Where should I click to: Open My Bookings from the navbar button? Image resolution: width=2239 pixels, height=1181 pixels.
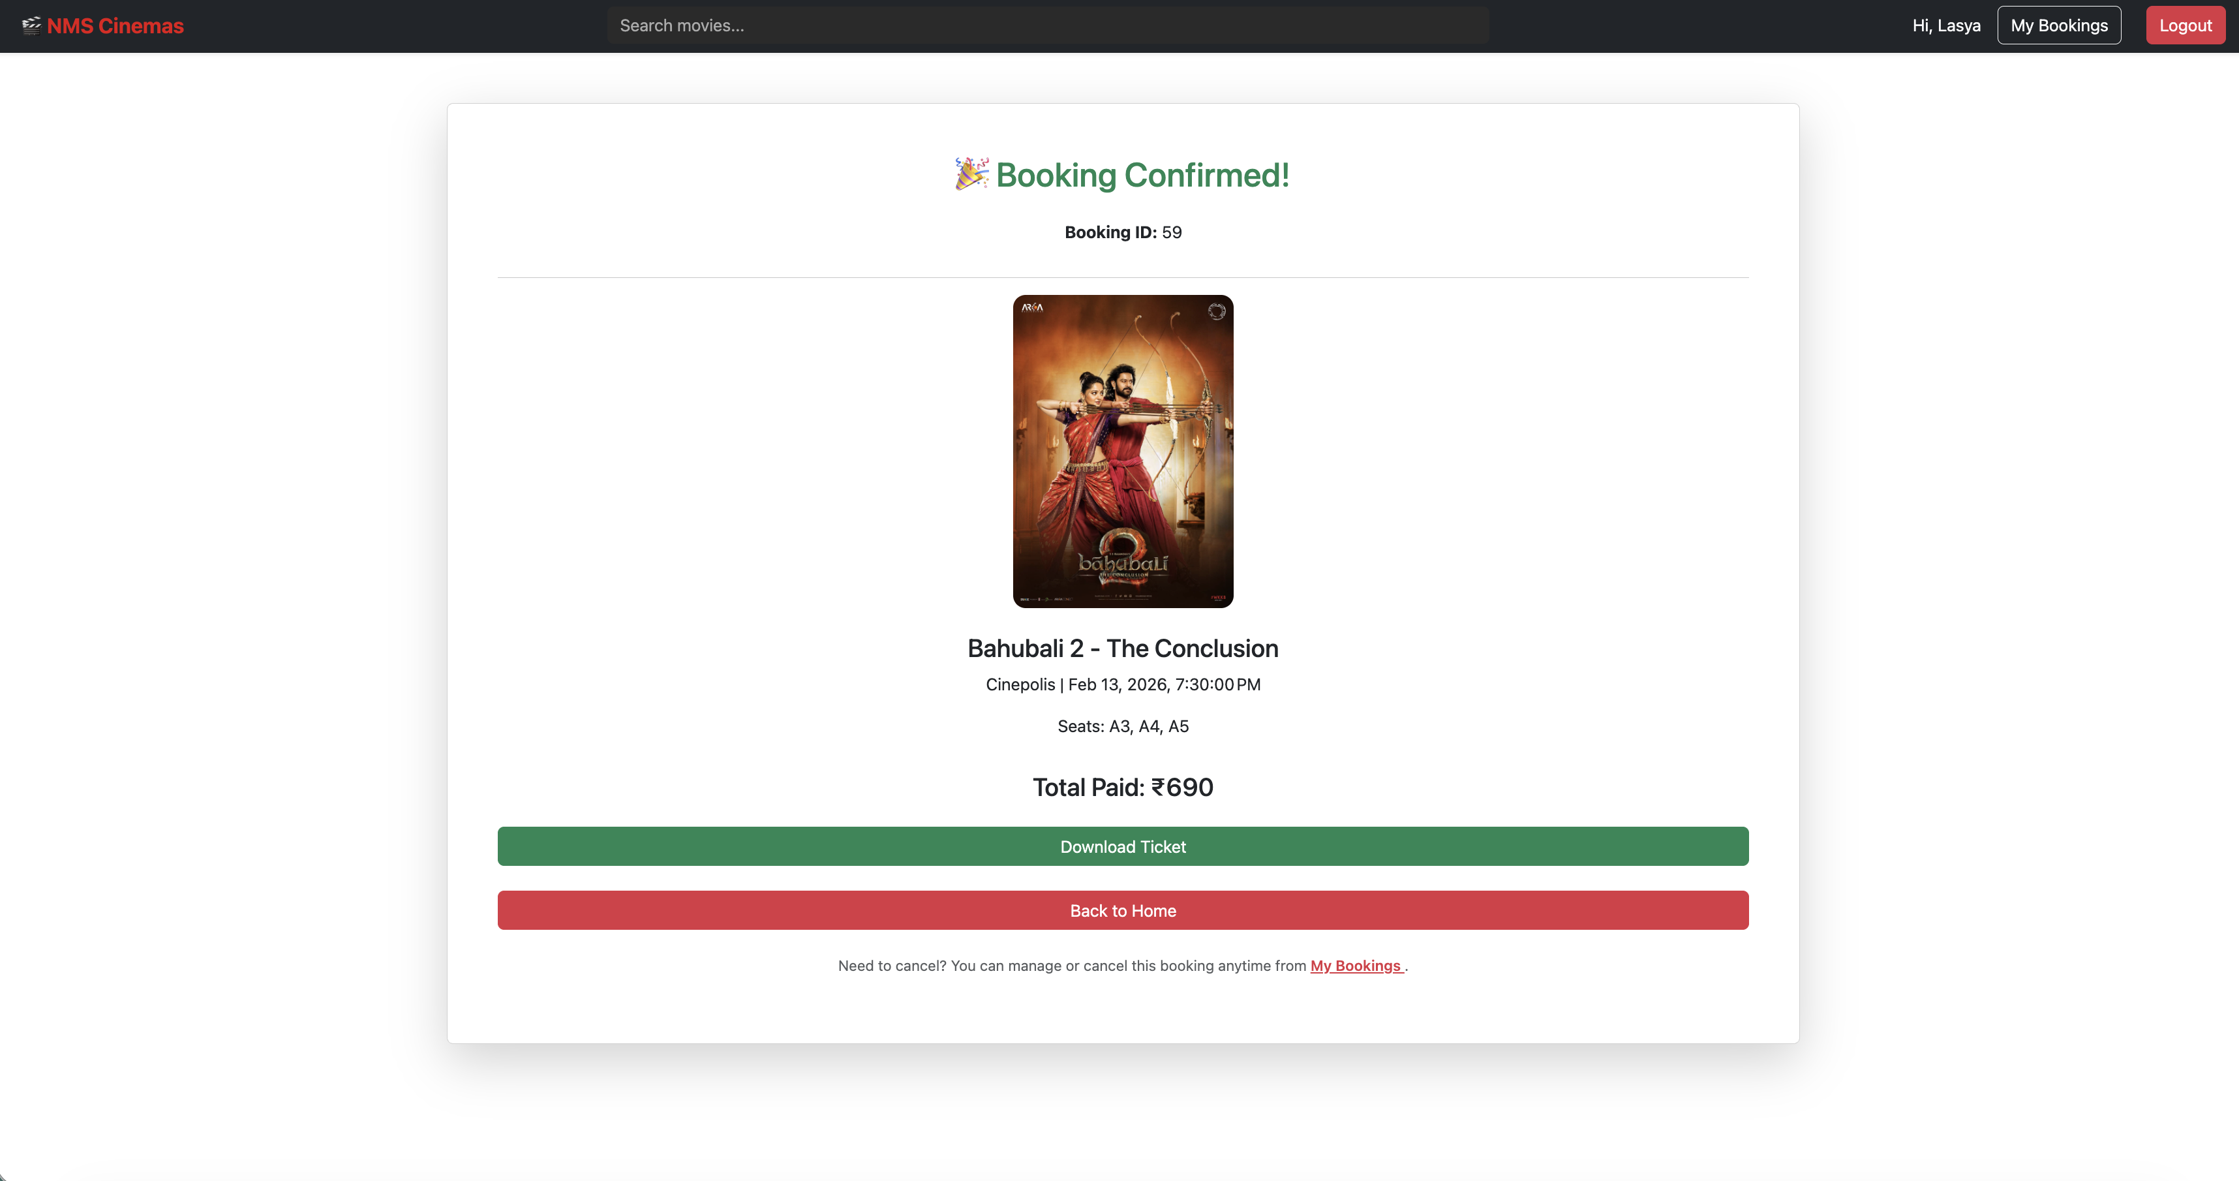point(2058,25)
